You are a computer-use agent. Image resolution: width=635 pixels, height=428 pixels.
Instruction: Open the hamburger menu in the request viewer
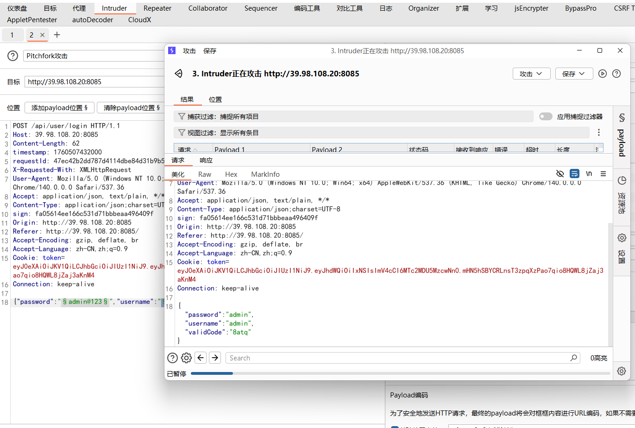603,174
